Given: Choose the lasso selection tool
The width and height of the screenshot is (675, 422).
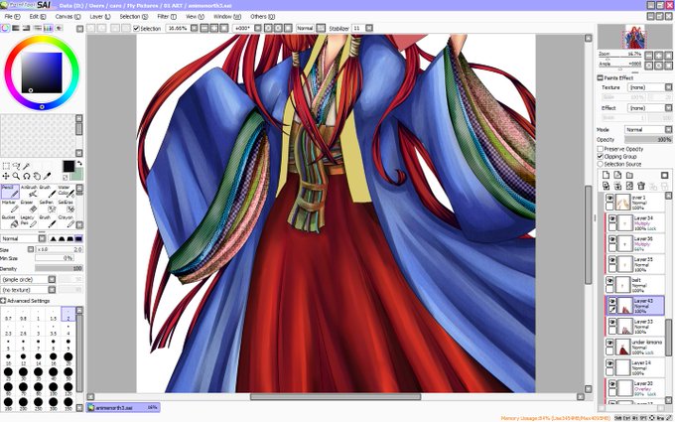Looking at the screenshot, I should click(x=16, y=166).
